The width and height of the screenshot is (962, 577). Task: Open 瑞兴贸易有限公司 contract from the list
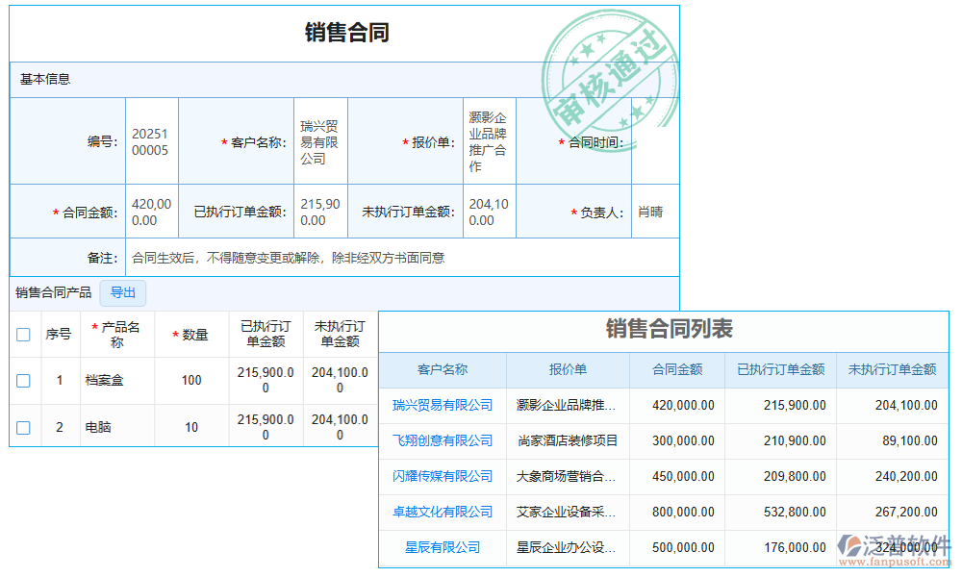click(442, 405)
